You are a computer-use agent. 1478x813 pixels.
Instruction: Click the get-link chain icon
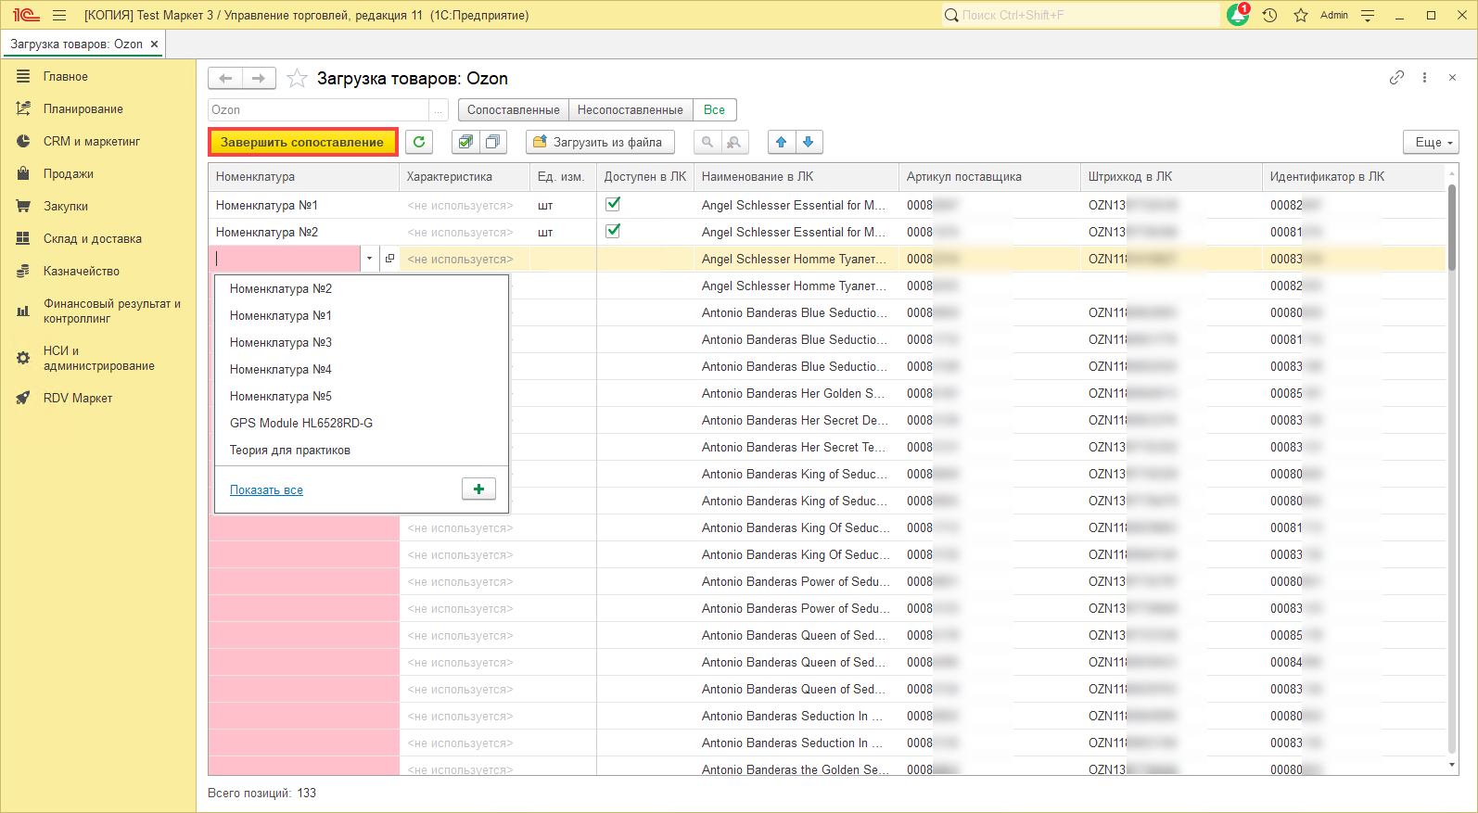(1396, 78)
